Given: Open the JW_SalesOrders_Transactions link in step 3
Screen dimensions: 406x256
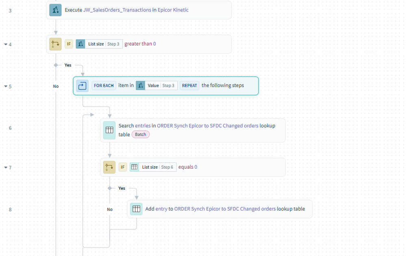Looking at the screenshot, I should click(x=117, y=10).
